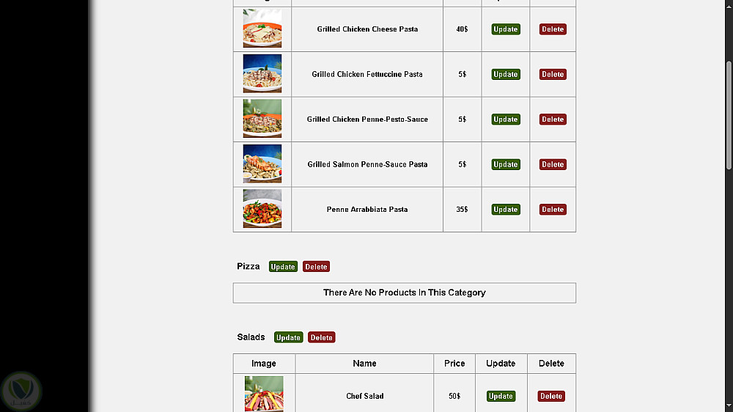
Task: Select the Penne Arrabbiata Pasta photo
Action: [262, 209]
